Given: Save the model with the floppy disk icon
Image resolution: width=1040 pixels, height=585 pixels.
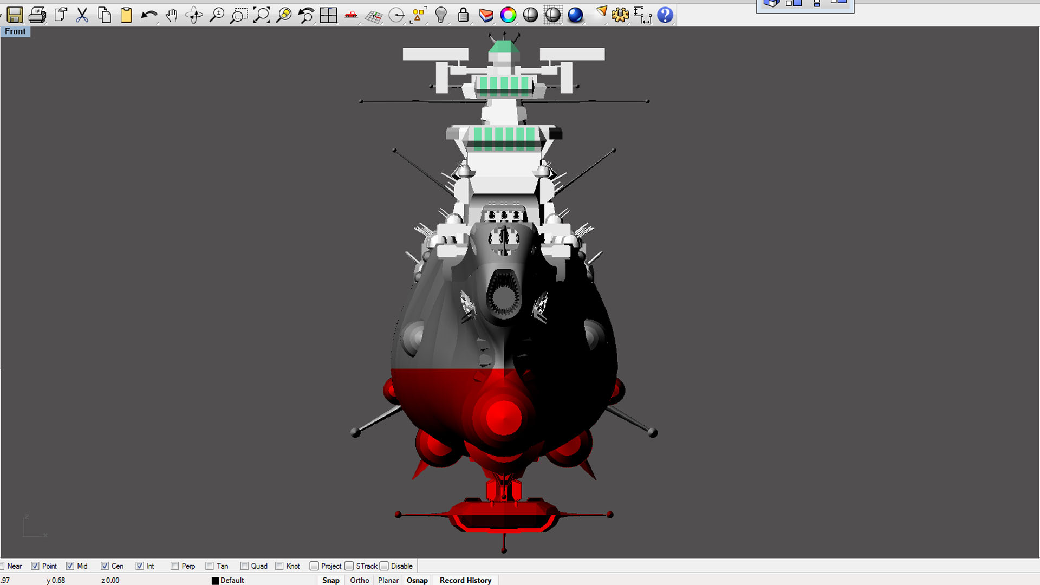Looking at the screenshot, I should [15, 15].
